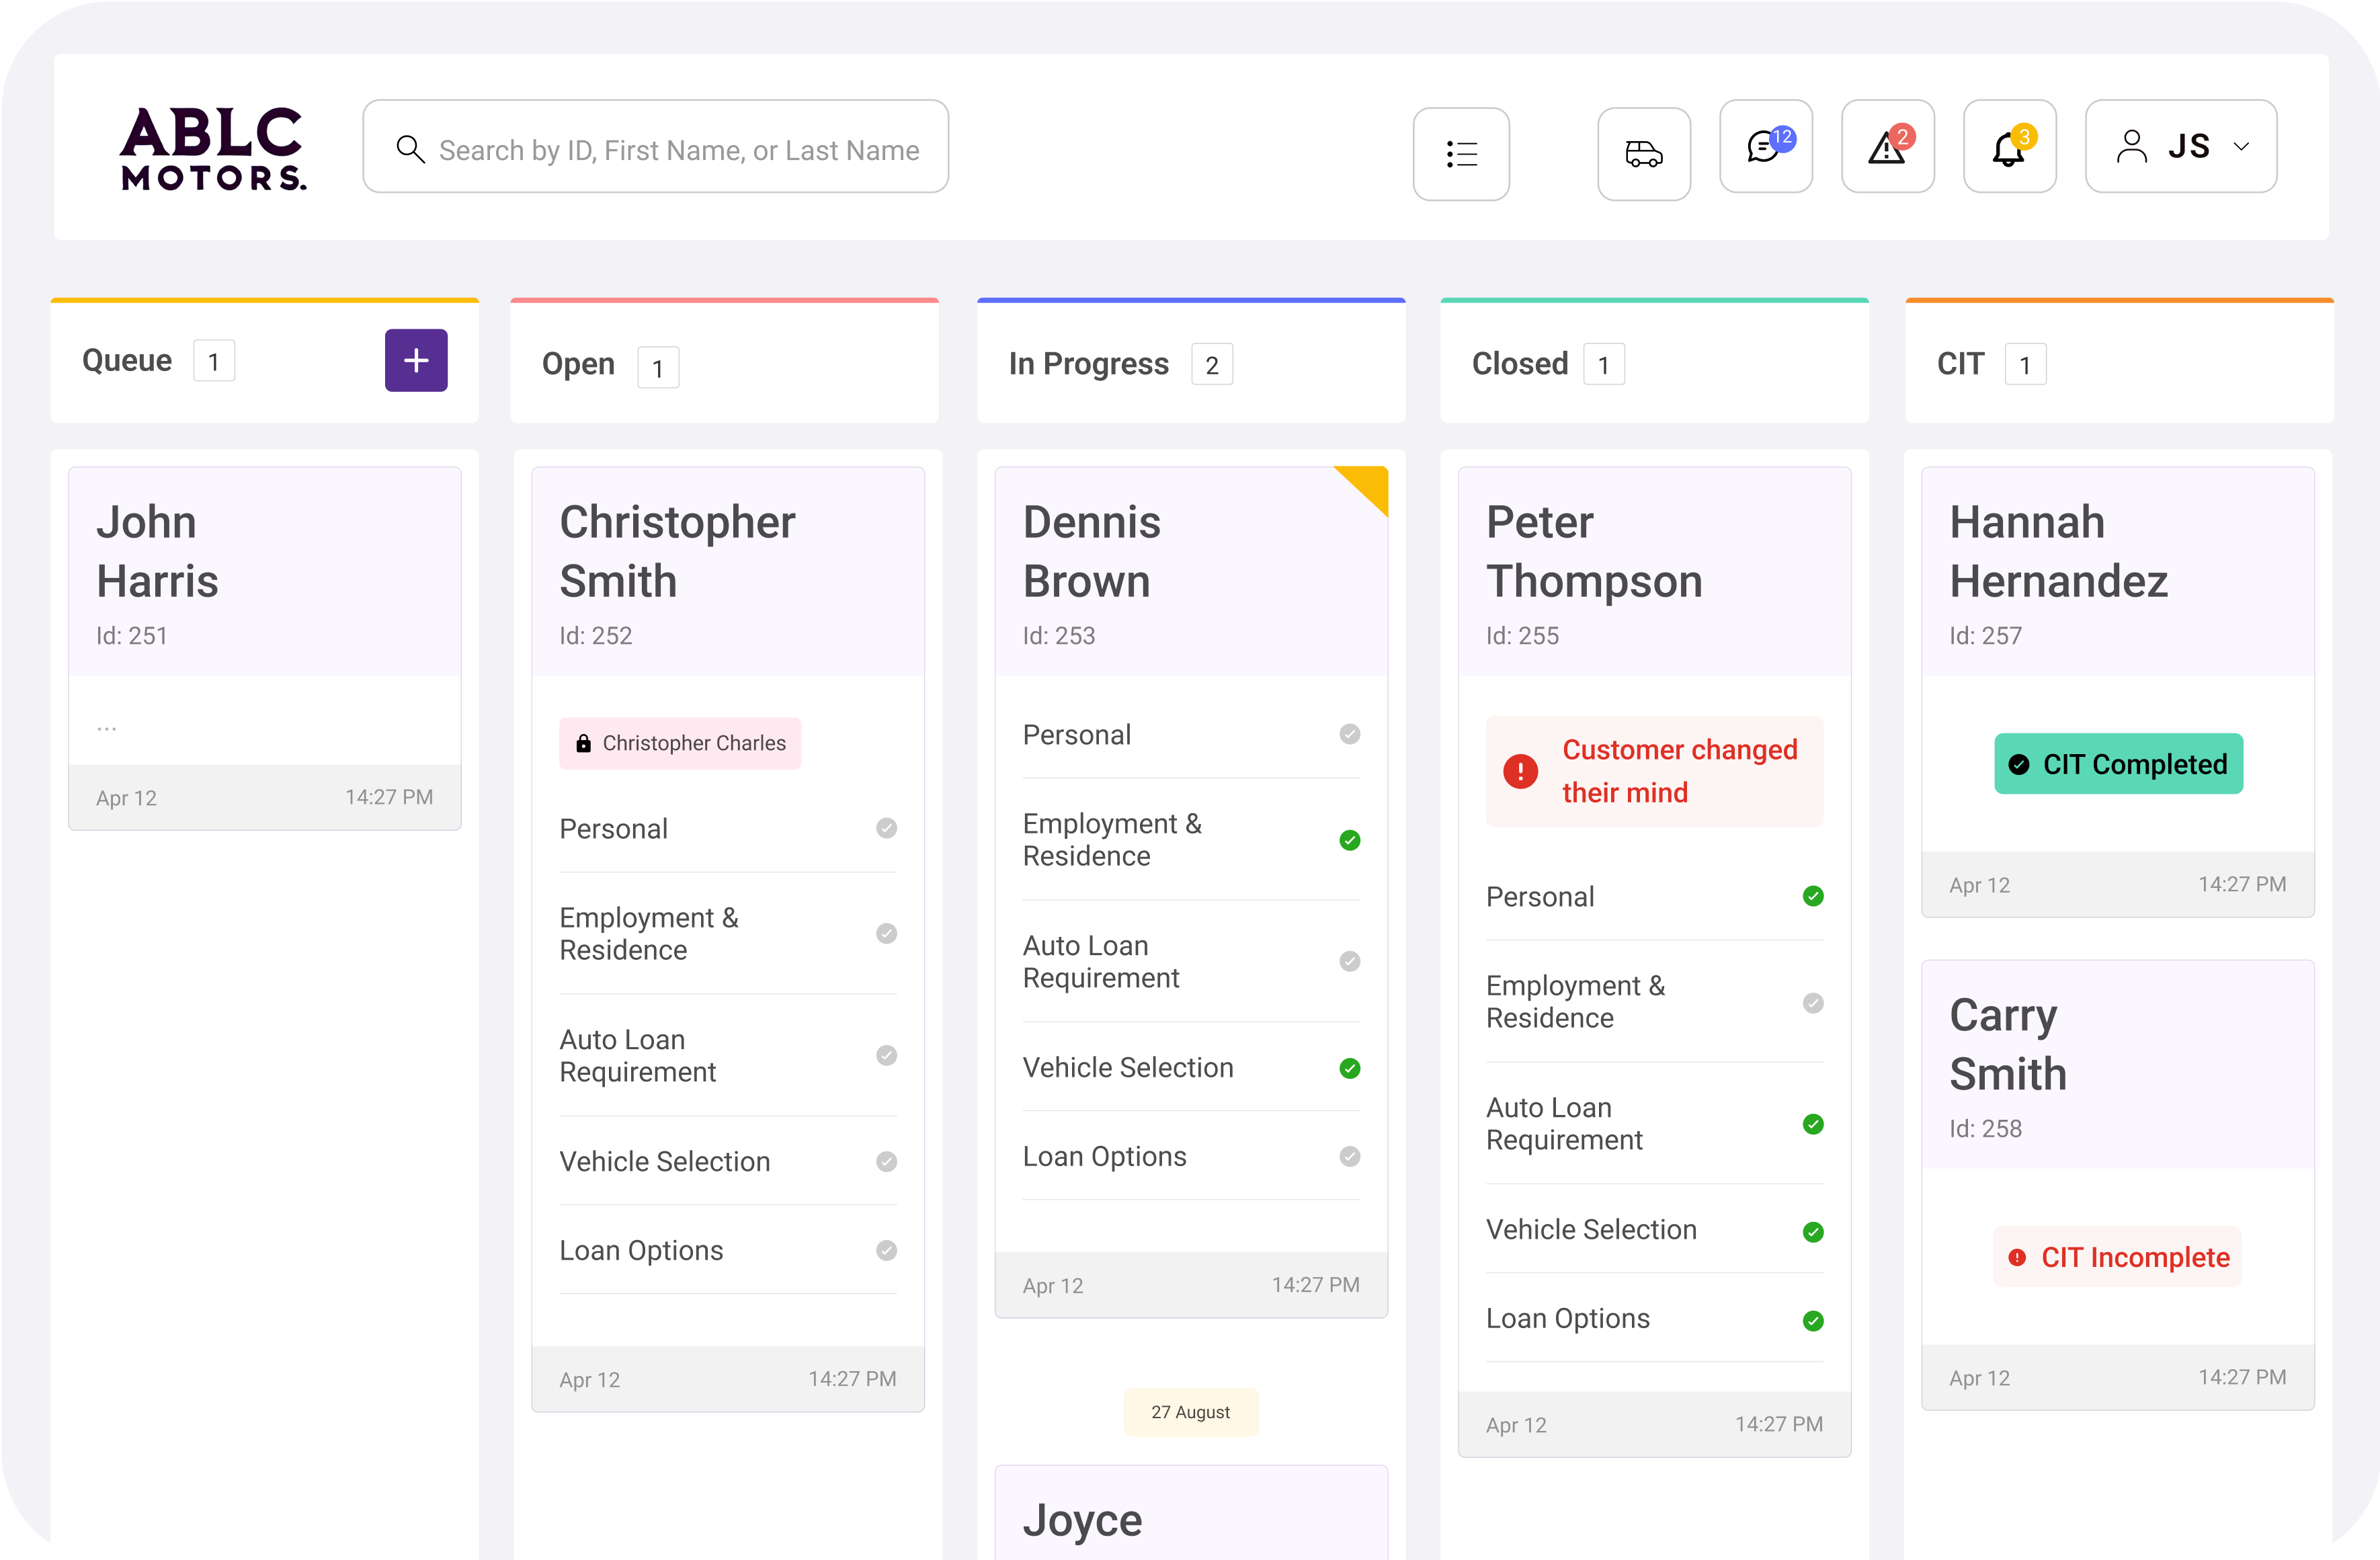This screenshot has height=1560, width=2380.
Task: Select the Closed column header
Action: tap(1519, 364)
